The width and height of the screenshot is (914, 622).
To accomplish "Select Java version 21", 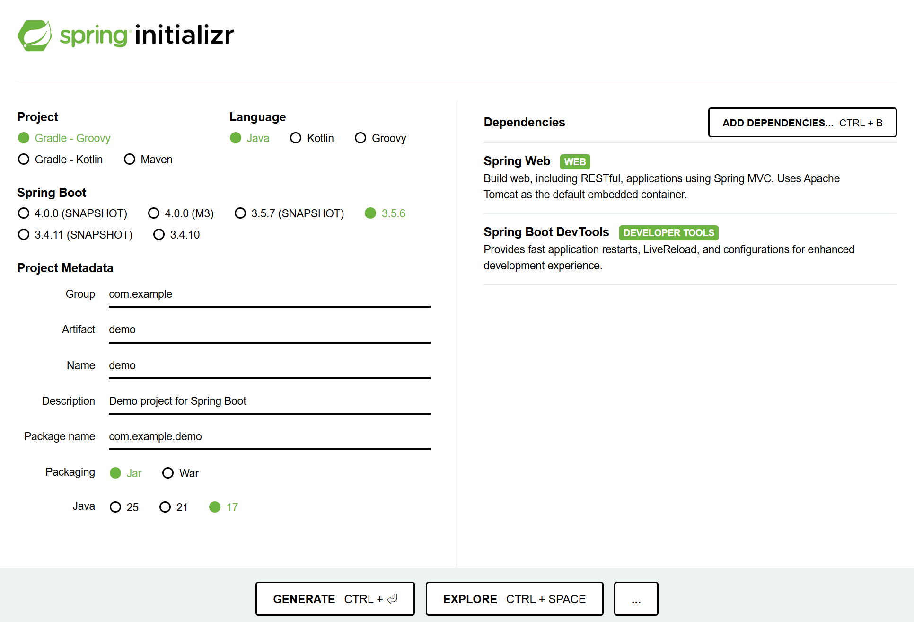I will click(x=165, y=507).
